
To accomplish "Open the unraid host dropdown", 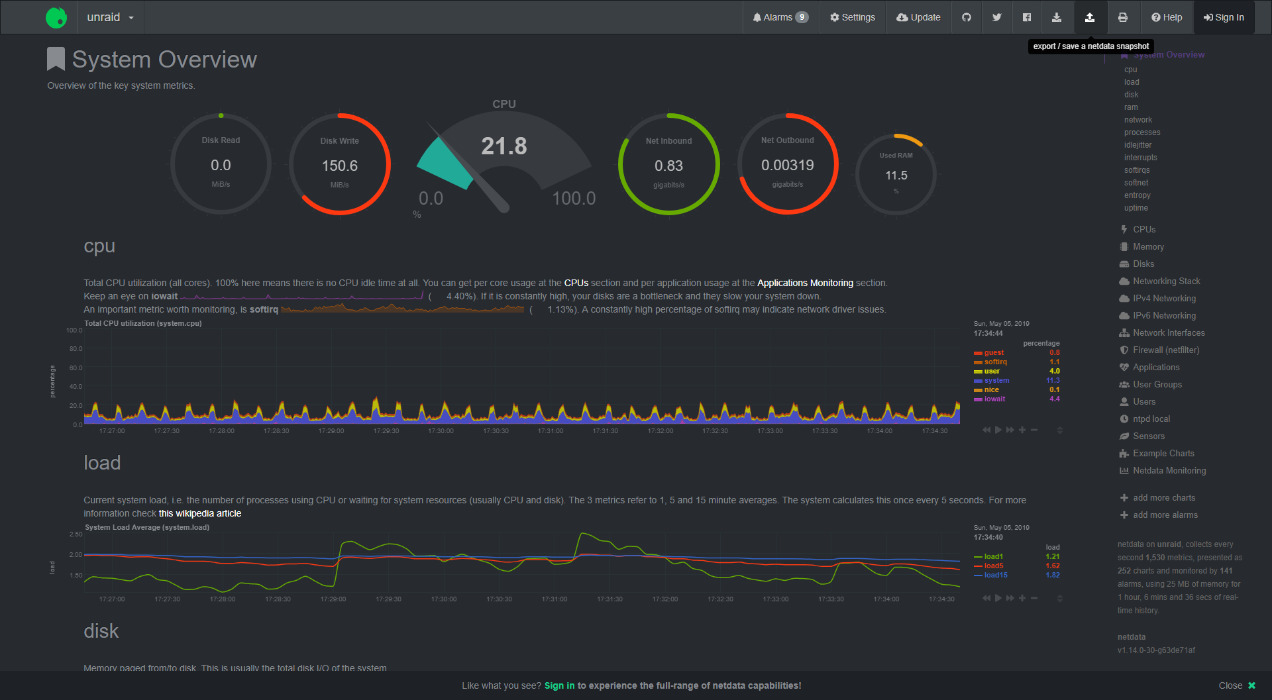I will point(110,17).
